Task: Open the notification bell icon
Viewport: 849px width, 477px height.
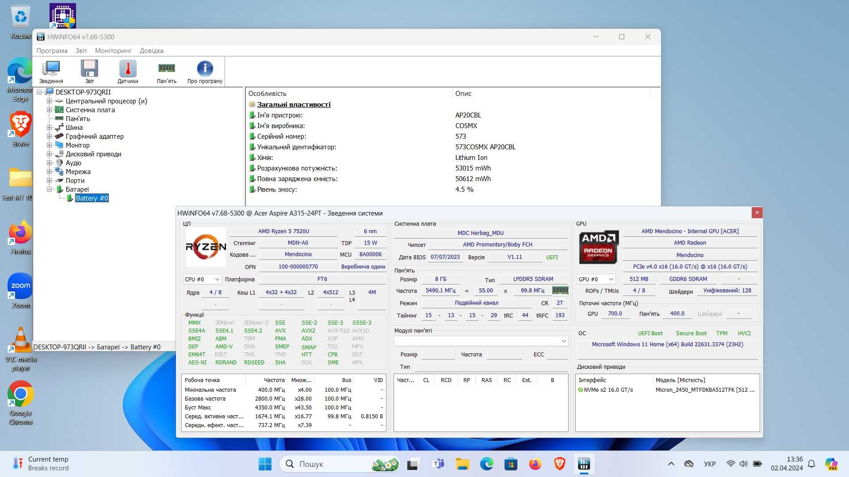Action: [x=811, y=464]
